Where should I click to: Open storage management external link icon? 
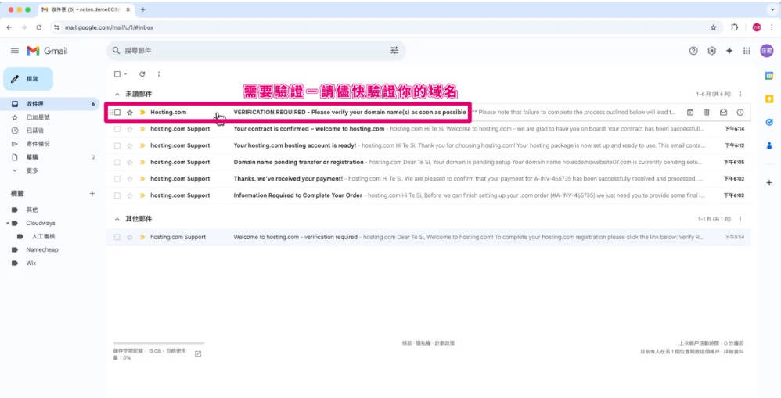pyautogui.click(x=198, y=353)
